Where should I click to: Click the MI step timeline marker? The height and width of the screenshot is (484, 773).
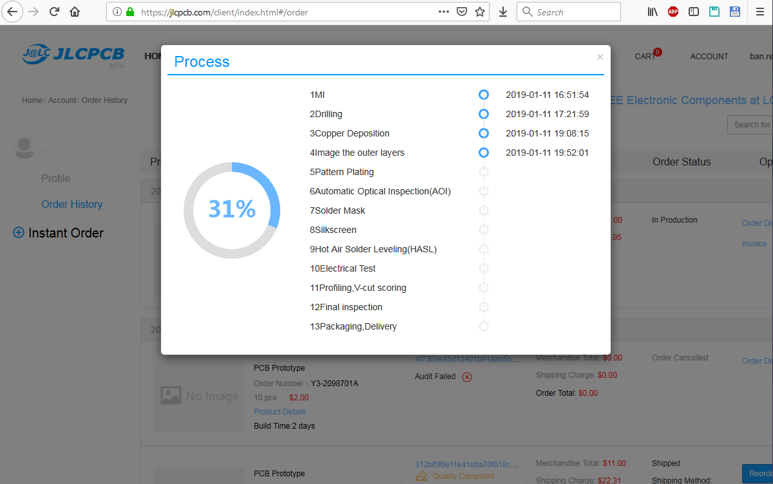pyautogui.click(x=484, y=95)
